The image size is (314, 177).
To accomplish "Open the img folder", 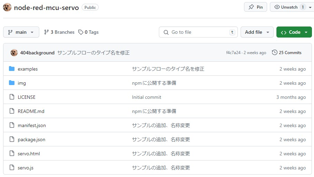I will pyautogui.click(x=22, y=83).
